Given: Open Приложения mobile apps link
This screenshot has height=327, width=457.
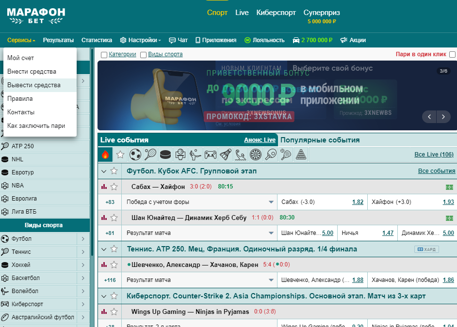Looking at the screenshot, I should click(x=216, y=40).
